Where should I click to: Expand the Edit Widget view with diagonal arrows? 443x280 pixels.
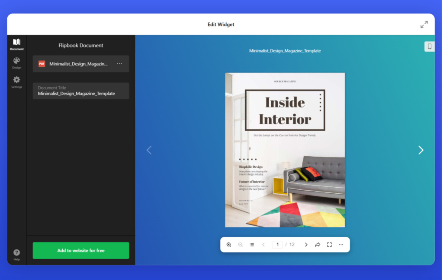click(x=424, y=24)
